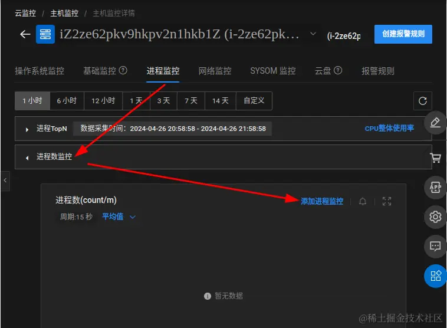
Task: Click the info icon beside 暂无数据
Action: coord(208,296)
